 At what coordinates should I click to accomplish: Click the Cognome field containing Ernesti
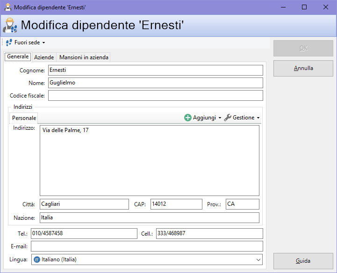pyautogui.click(x=155, y=70)
